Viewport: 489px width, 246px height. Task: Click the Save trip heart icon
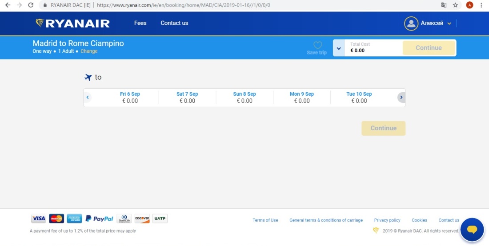click(317, 45)
